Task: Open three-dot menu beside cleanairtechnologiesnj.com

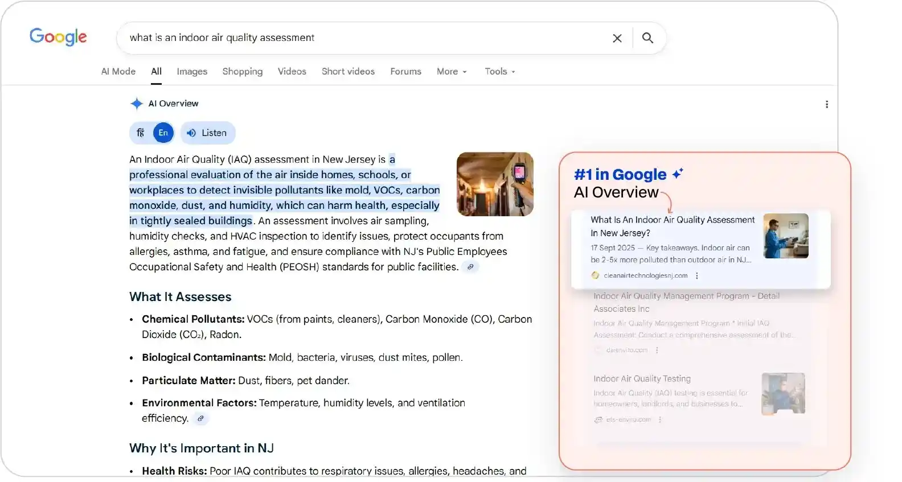Action: coord(697,275)
